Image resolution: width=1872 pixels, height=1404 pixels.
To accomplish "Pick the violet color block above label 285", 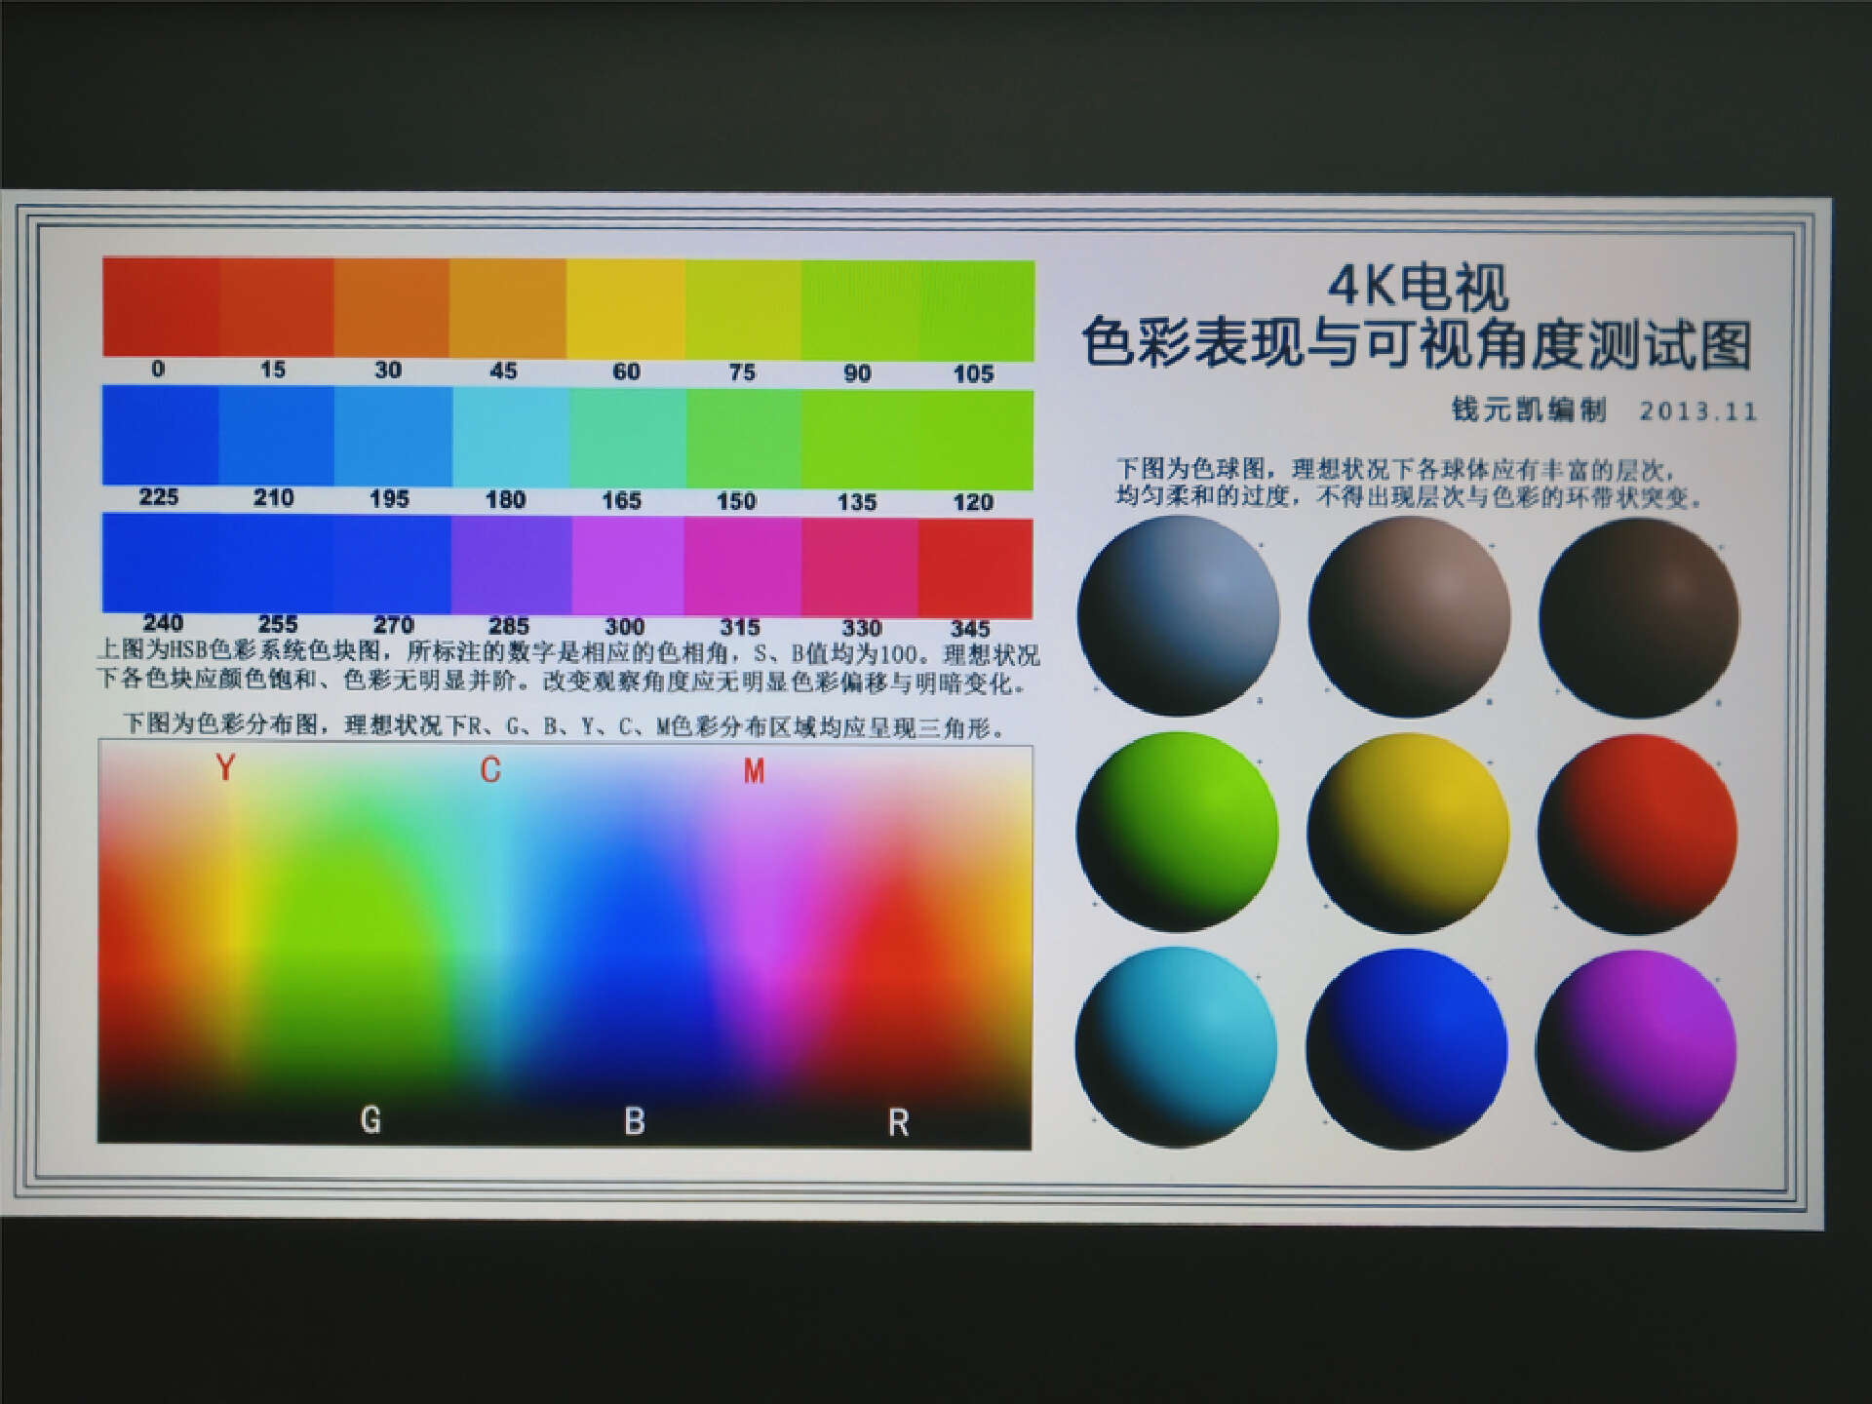I will tap(511, 565).
